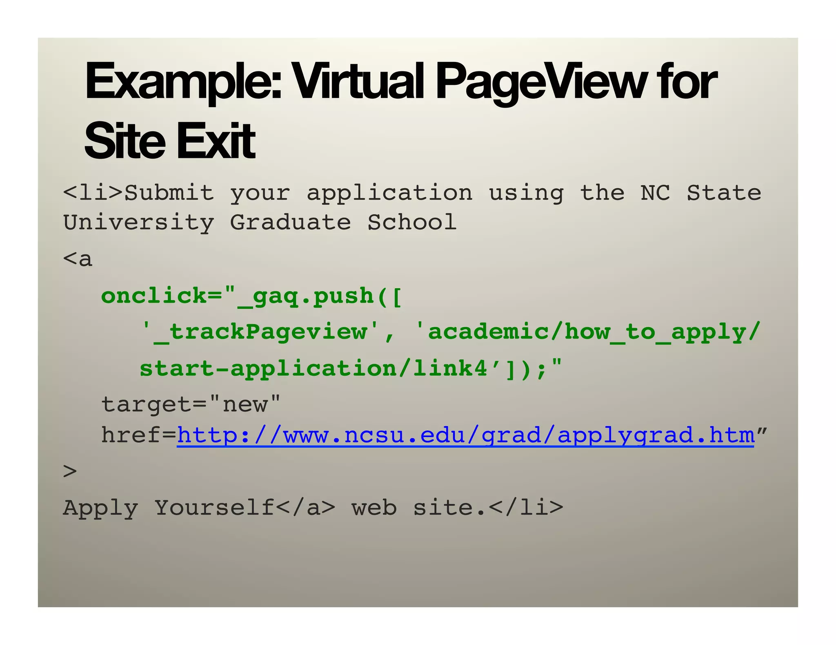Select the text 'University Graduate School'

coord(260,223)
